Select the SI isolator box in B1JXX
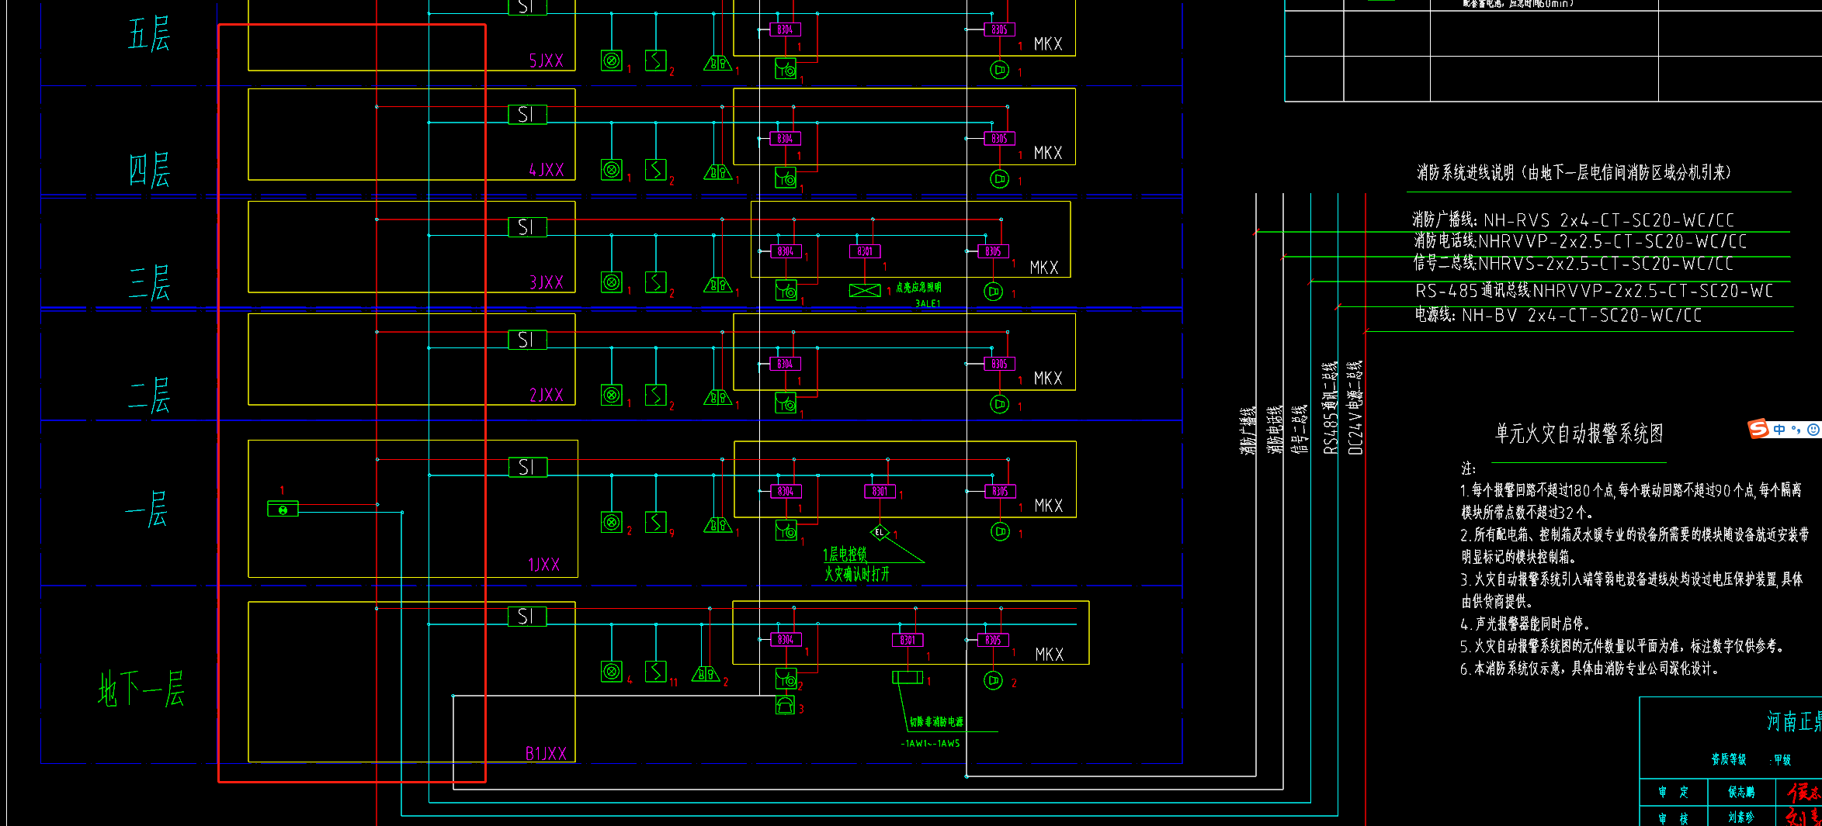1822x826 pixels. pyautogui.click(x=527, y=617)
